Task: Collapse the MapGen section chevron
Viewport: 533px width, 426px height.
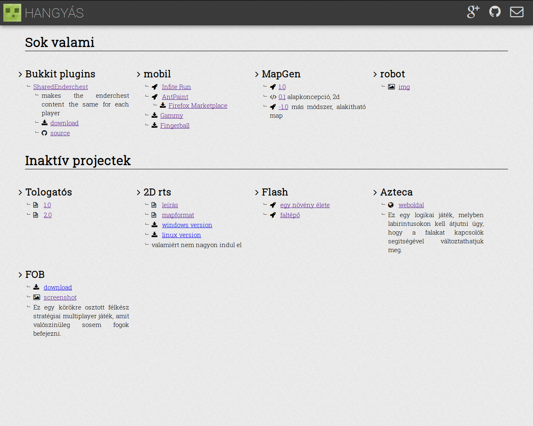Action: point(257,74)
